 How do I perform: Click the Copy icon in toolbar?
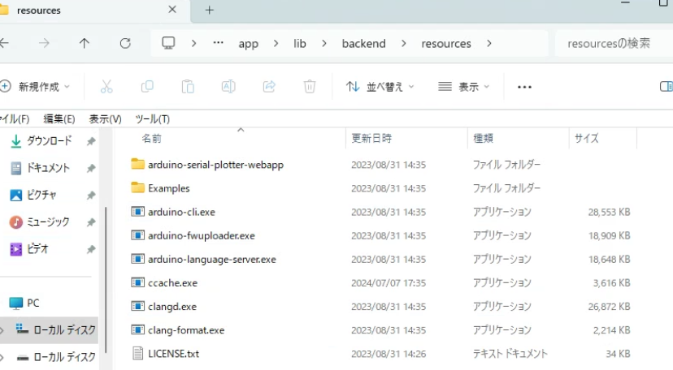click(x=147, y=86)
